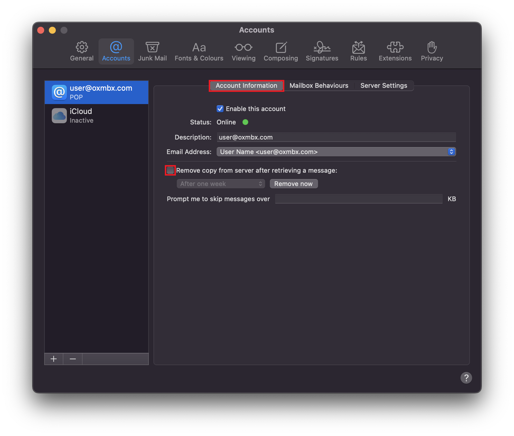Viewport: 514px width, 436px height.
Task: Open the Extensions preferences pane
Action: (395, 51)
